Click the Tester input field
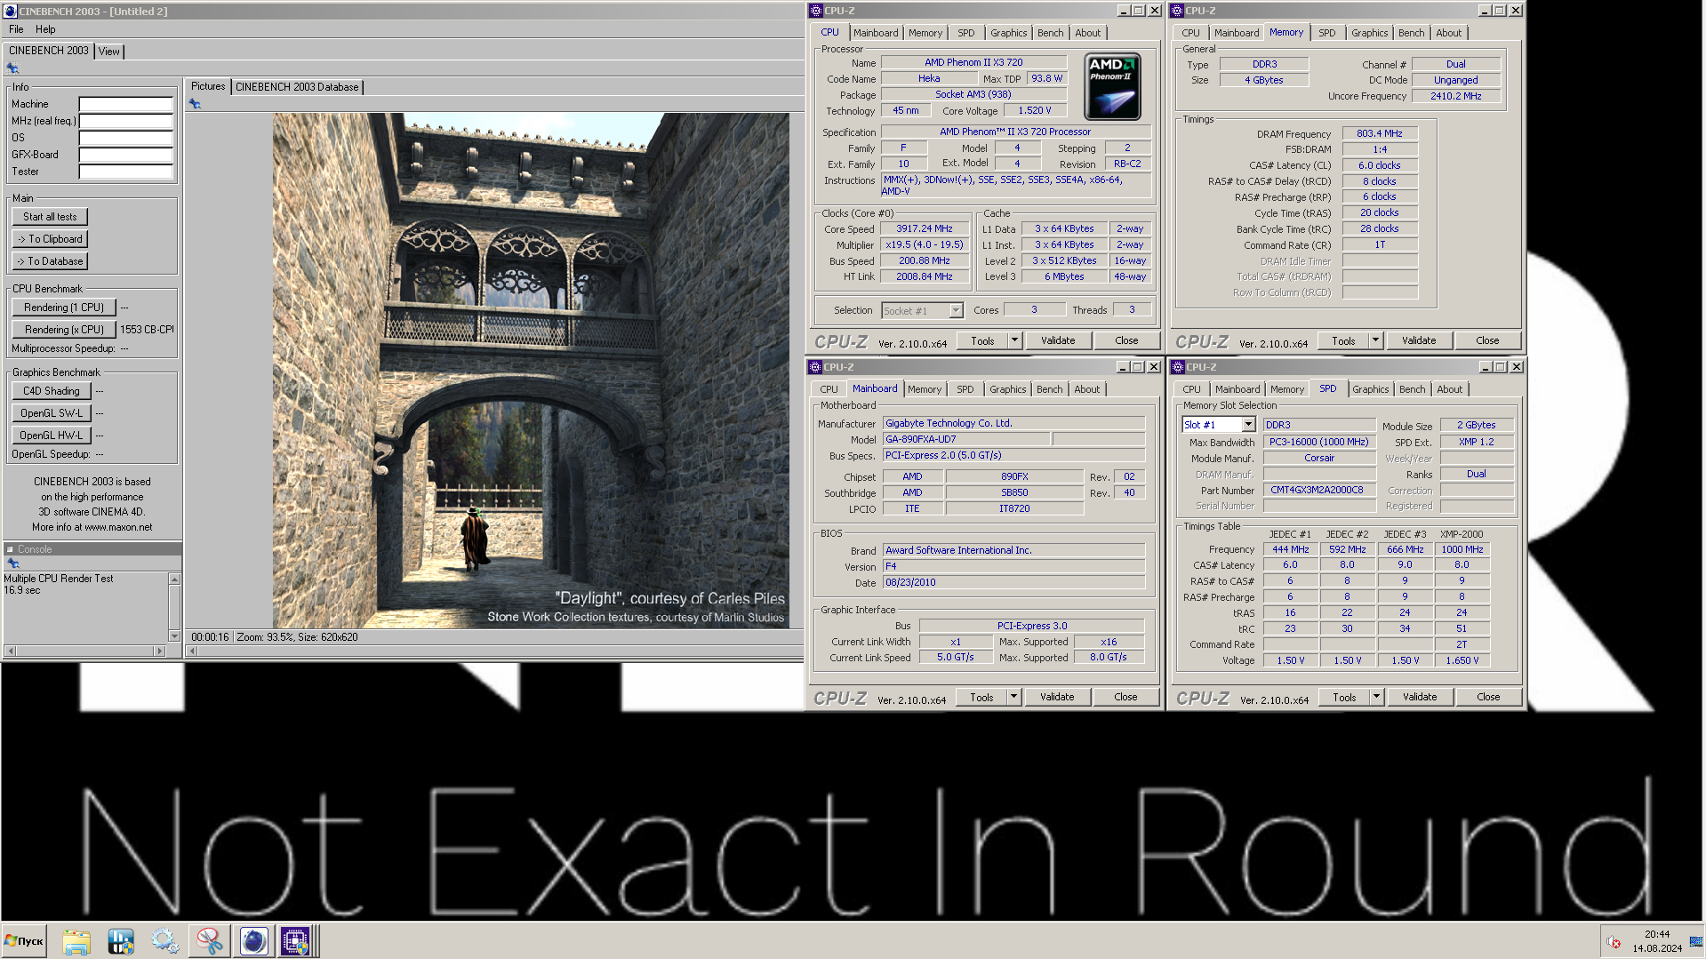The width and height of the screenshot is (1706, 959). point(125,172)
